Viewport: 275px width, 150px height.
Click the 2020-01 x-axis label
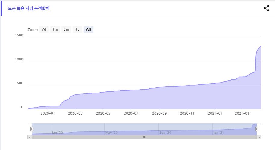(x=48, y=113)
